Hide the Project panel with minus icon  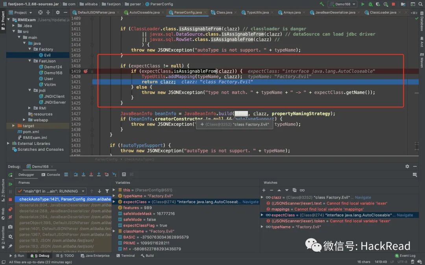[x=65, y=13]
